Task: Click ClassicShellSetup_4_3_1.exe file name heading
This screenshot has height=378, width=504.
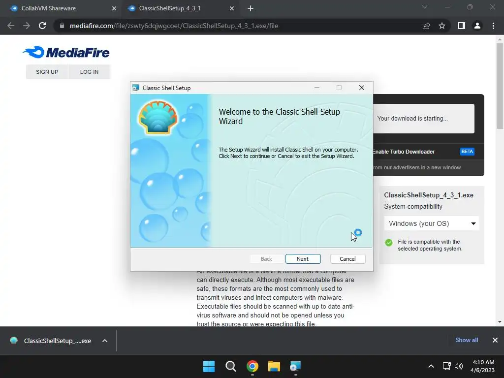Action: tap(429, 195)
